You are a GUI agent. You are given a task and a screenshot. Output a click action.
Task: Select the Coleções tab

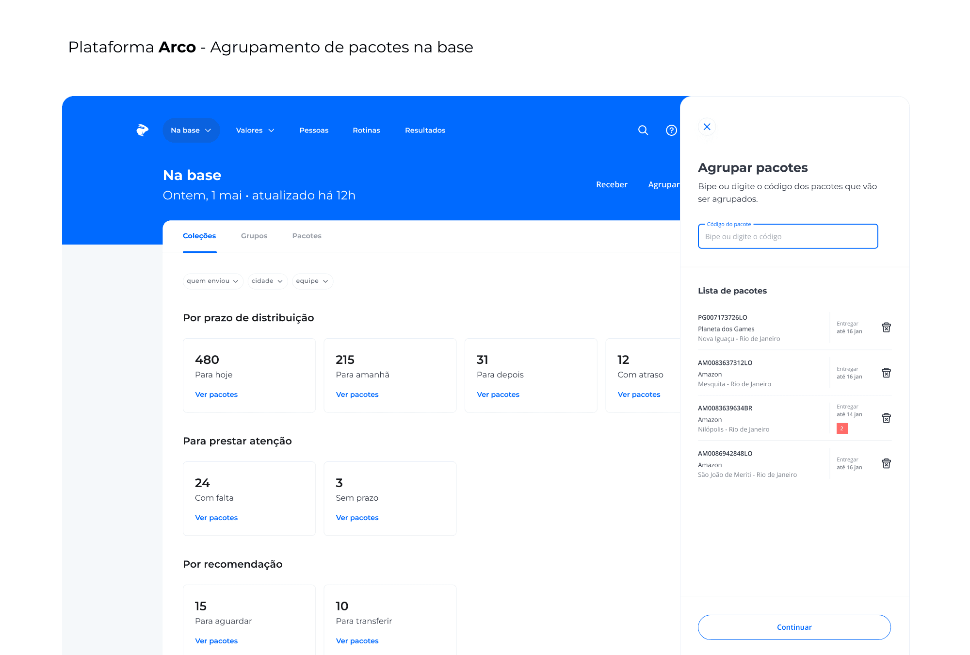199,236
